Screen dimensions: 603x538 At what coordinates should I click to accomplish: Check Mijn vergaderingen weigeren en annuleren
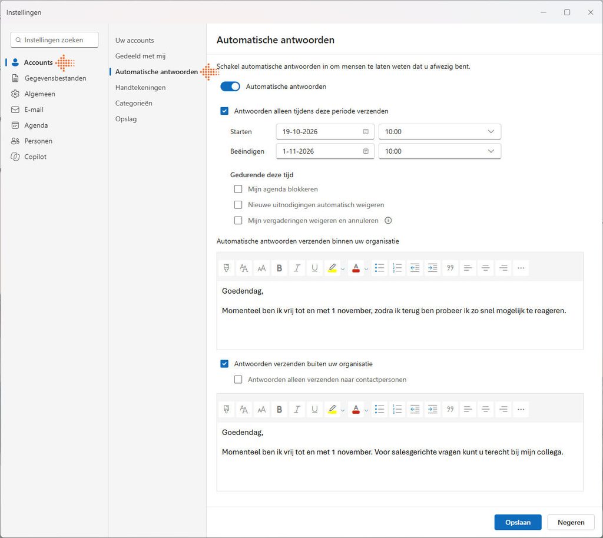[238, 221]
